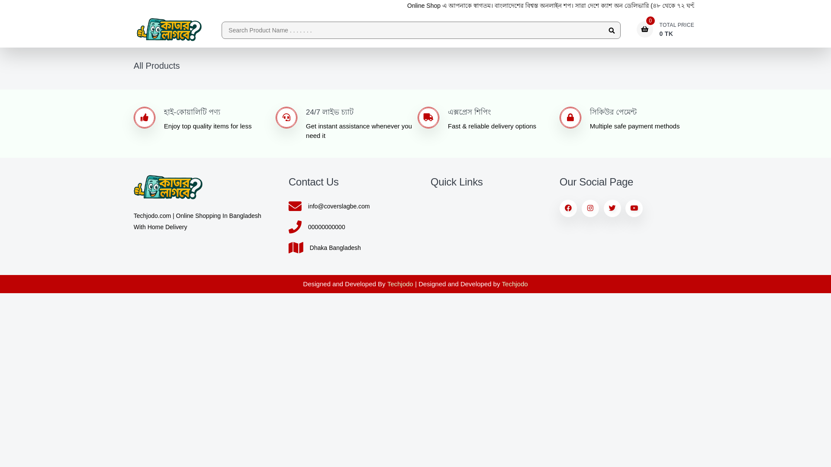Click the map location icon
831x467 pixels.
pos(296,248)
